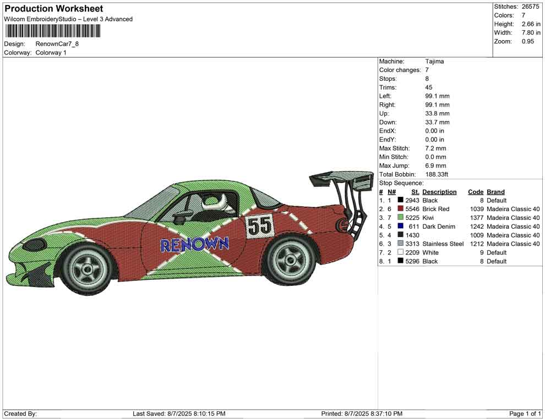Image resolution: width=545 pixels, height=419 pixels.
Task: Click the Dark Denim description text
Action: (x=439, y=227)
